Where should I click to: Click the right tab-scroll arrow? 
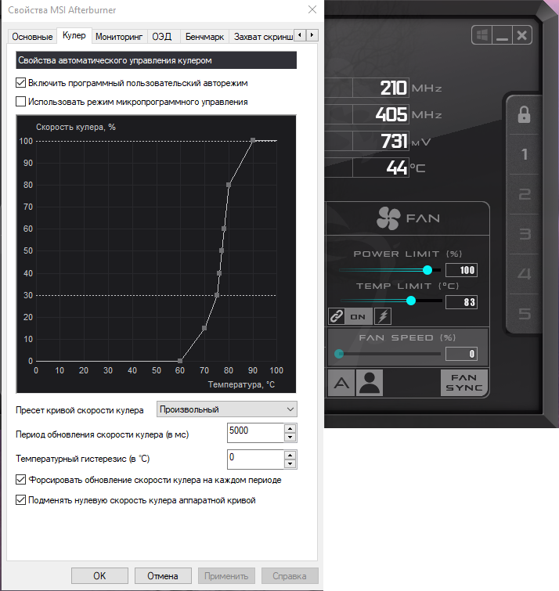click(x=312, y=35)
